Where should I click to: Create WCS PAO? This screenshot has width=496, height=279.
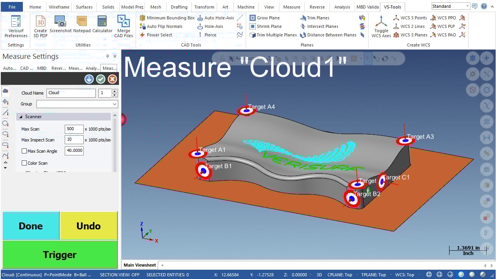tap(443, 35)
